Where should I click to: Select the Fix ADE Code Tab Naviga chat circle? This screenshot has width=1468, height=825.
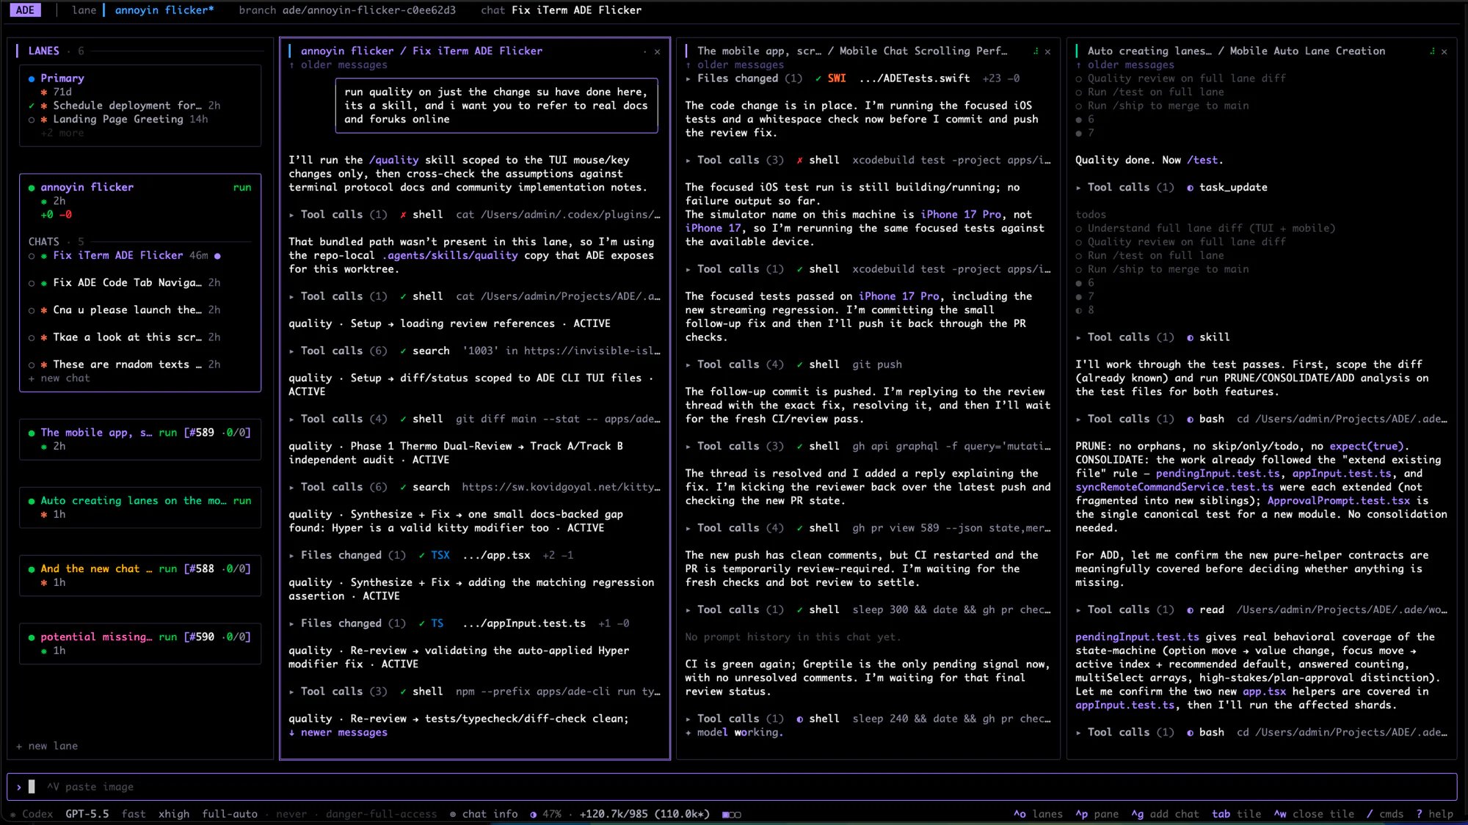[32, 283]
